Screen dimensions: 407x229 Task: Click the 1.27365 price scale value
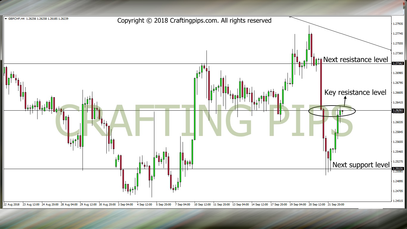pos(398,53)
